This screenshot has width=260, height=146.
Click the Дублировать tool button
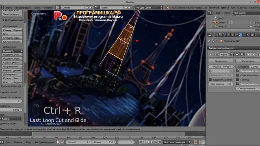(12, 74)
